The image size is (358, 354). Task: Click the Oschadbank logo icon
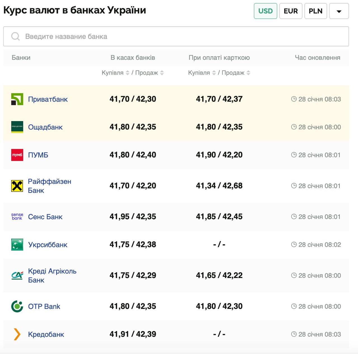coord(17,127)
